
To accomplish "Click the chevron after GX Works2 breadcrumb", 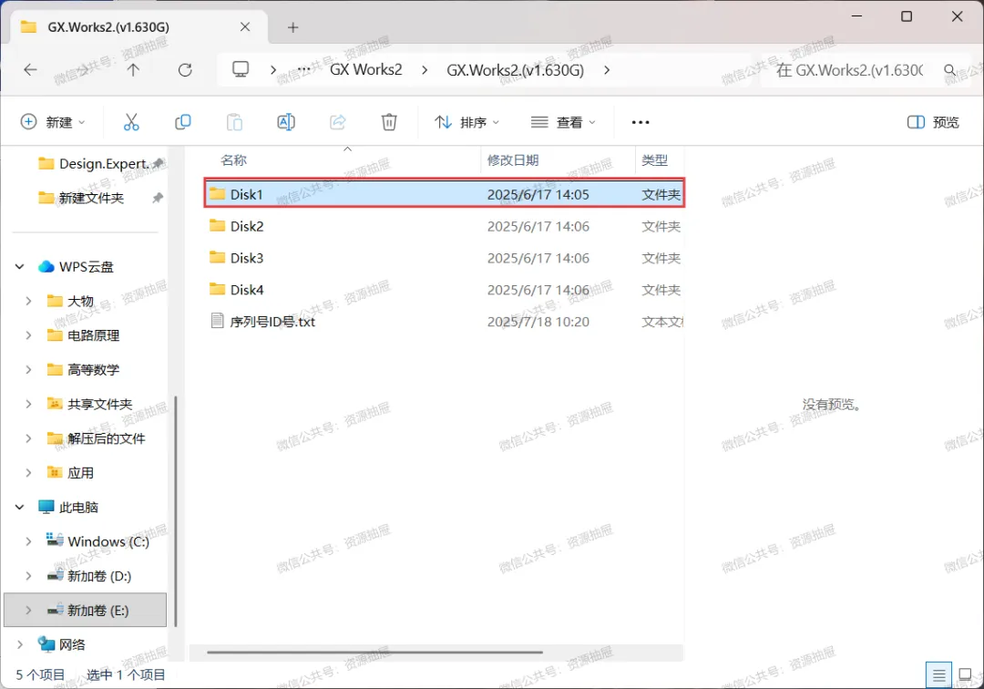I will click(425, 69).
